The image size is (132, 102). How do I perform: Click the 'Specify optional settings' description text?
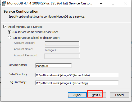[47, 17]
